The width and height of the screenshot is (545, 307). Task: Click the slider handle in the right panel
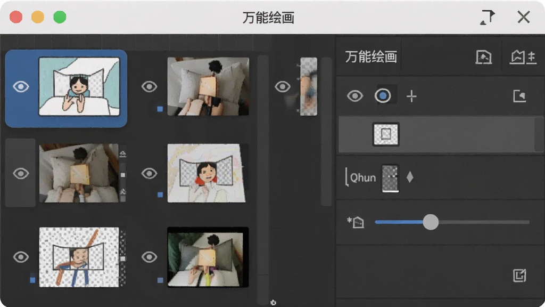[x=431, y=222]
